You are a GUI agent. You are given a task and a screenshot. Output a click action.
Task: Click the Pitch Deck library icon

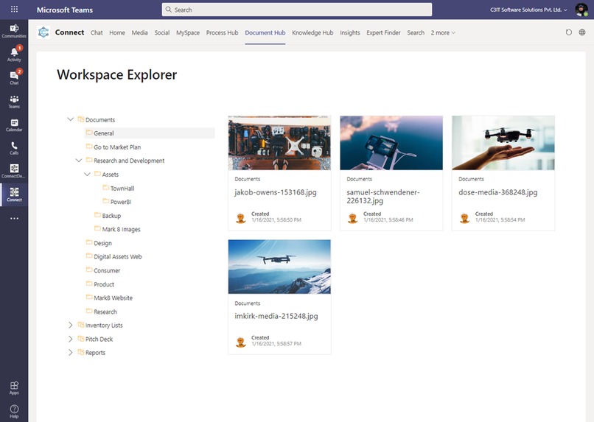click(80, 339)
